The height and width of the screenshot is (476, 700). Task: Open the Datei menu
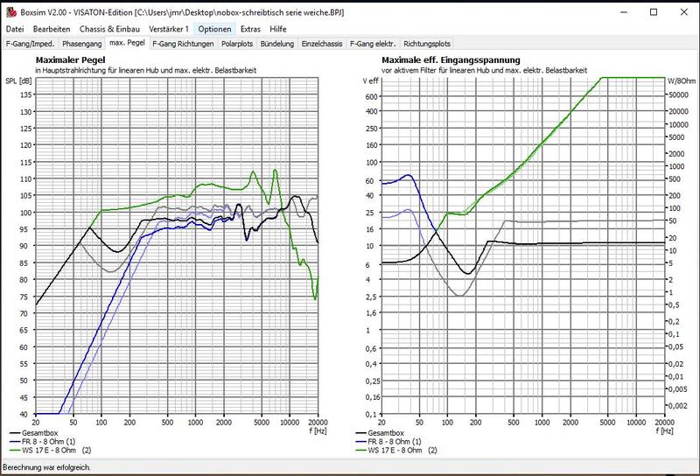coord(15,29)
